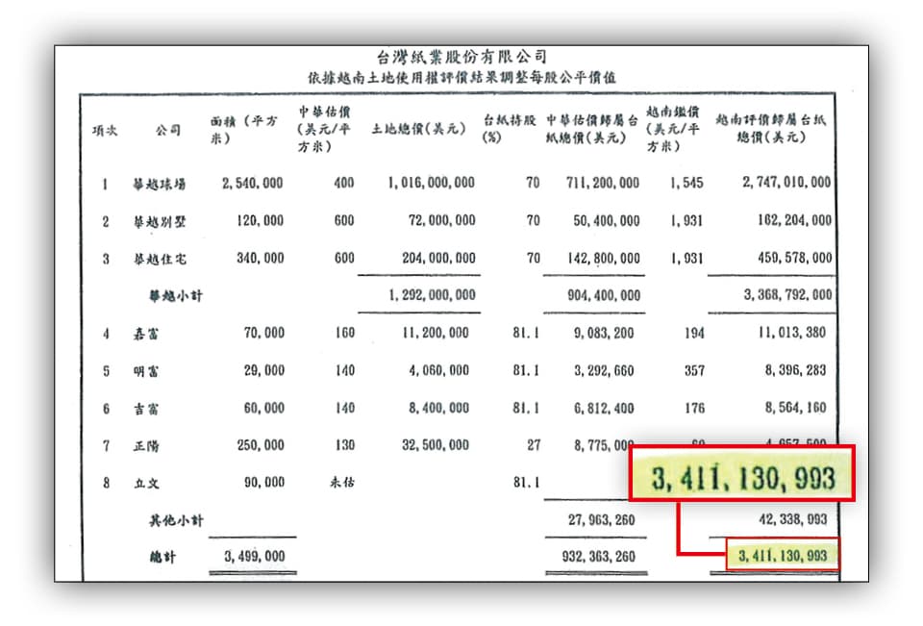
Task: Click unit price 400 in row 1
Action: 344,183
